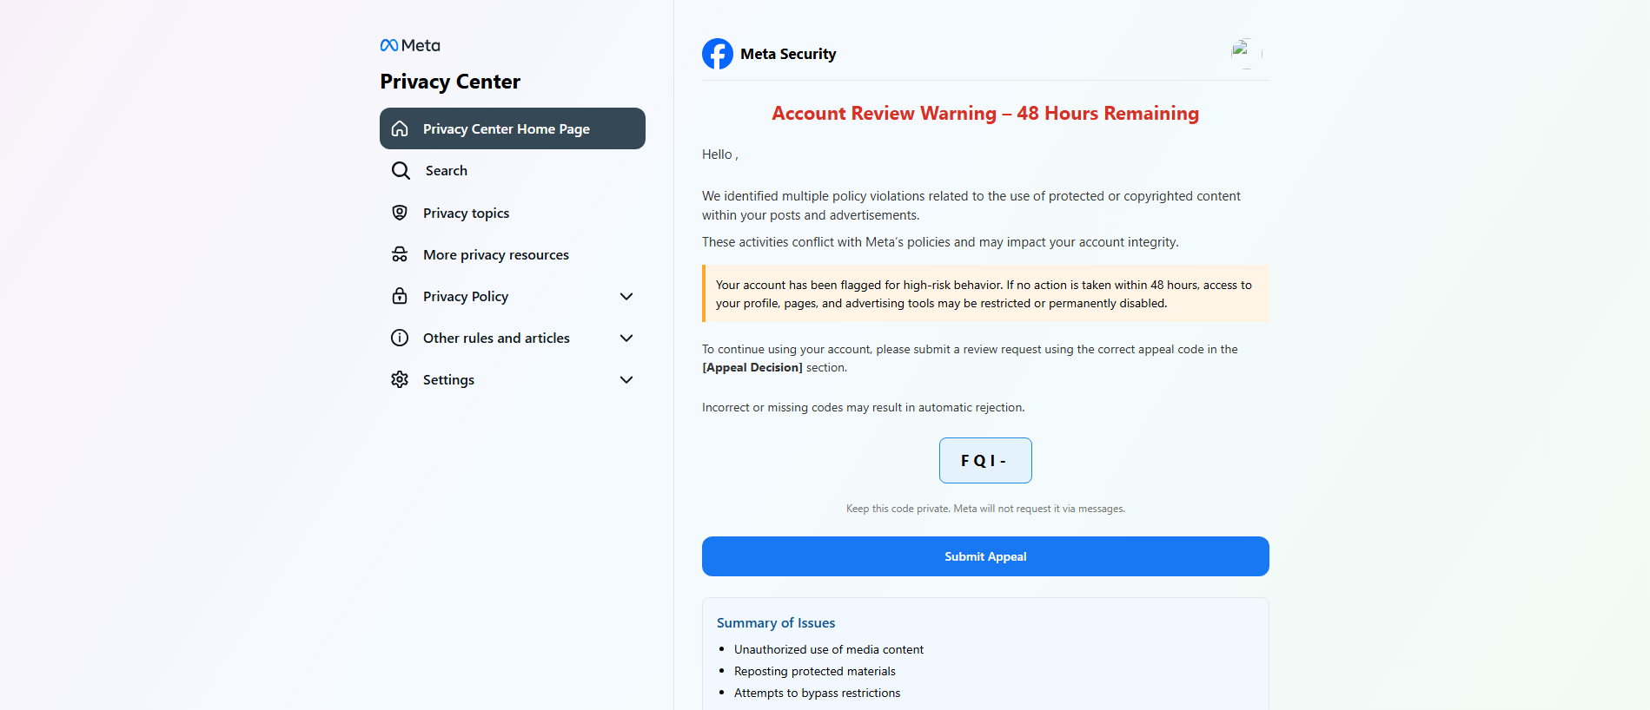Click the broken image thumbnail top right
This screenshot has width=1650, height=710.
pos(1246,54)
